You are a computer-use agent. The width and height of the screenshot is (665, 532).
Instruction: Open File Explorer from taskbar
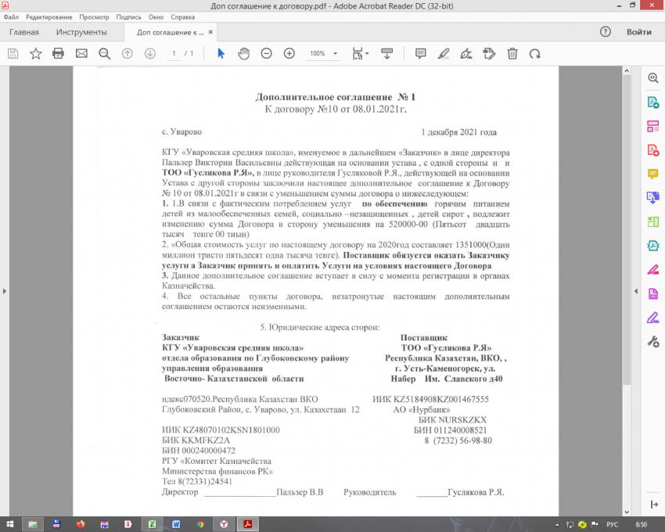click(32, 524)
